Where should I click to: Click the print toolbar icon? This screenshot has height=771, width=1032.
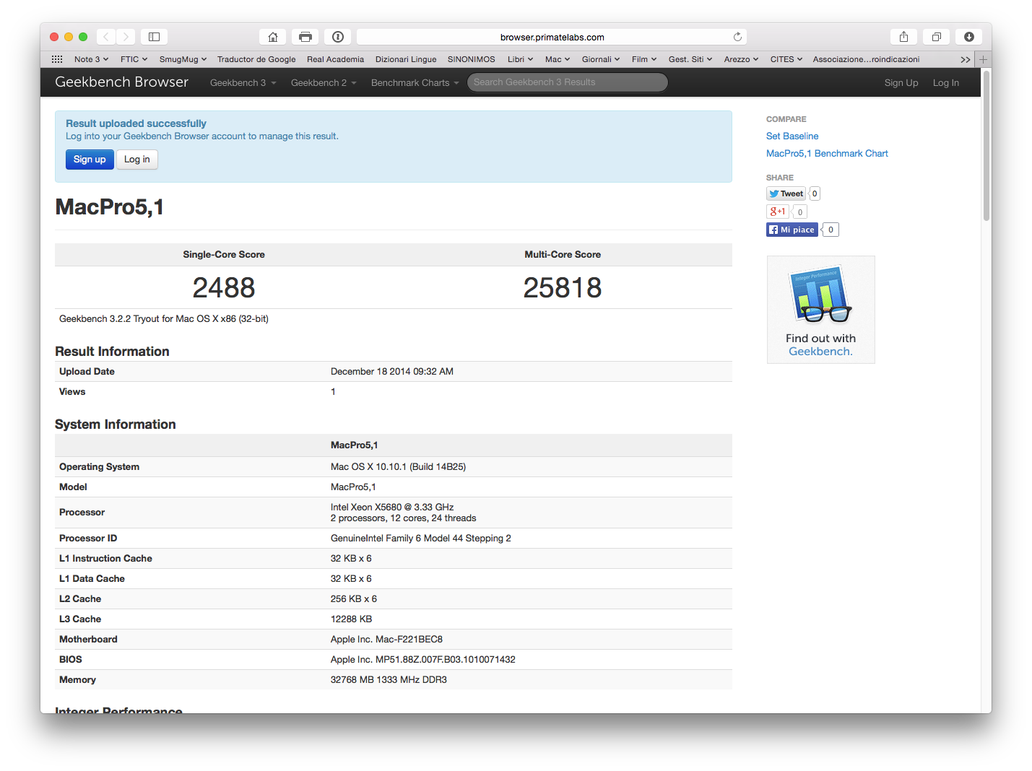305,37
